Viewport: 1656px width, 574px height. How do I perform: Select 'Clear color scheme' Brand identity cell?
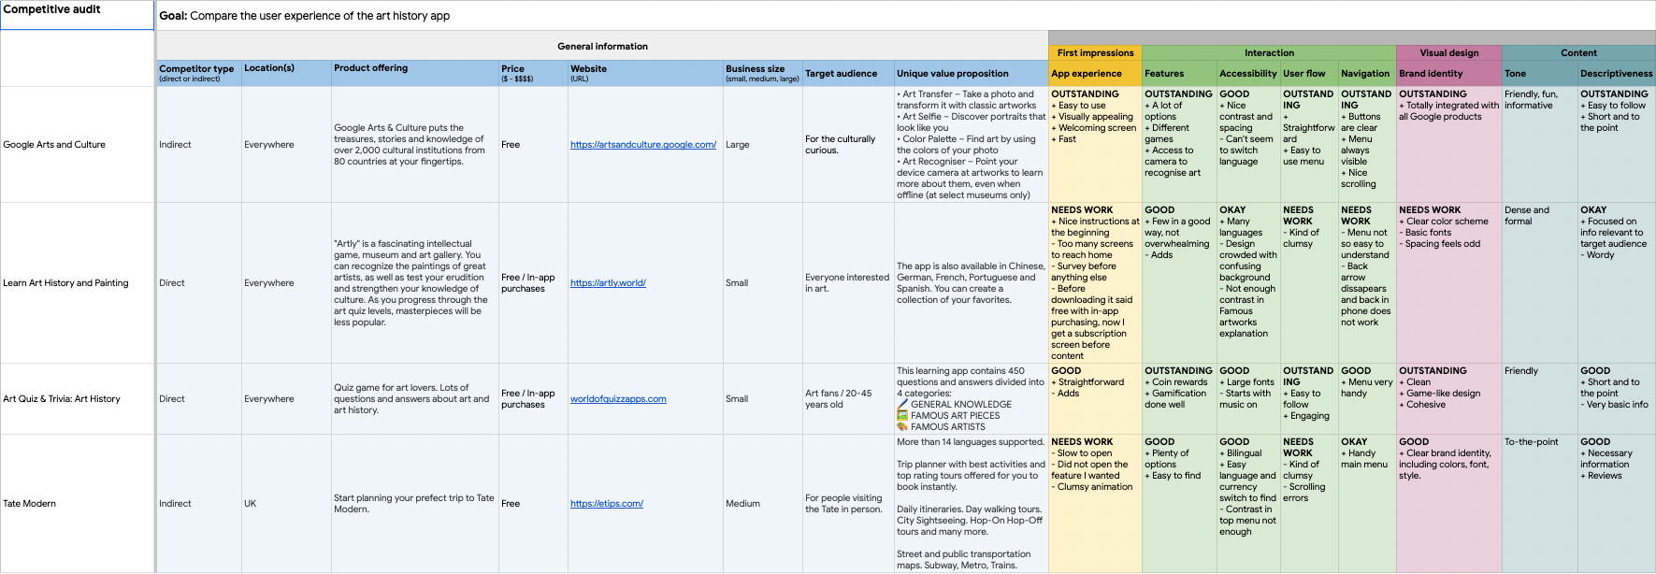1449,283
